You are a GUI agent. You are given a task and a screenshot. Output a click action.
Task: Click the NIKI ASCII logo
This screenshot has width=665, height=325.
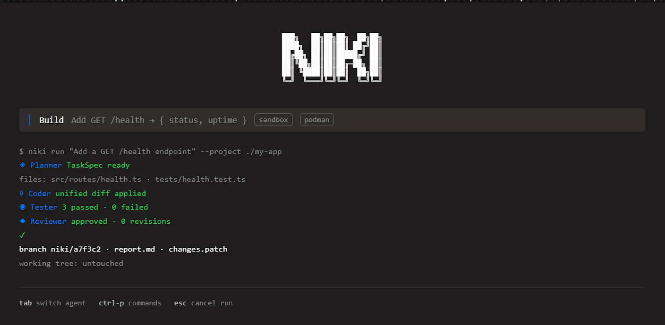(332, 57)
